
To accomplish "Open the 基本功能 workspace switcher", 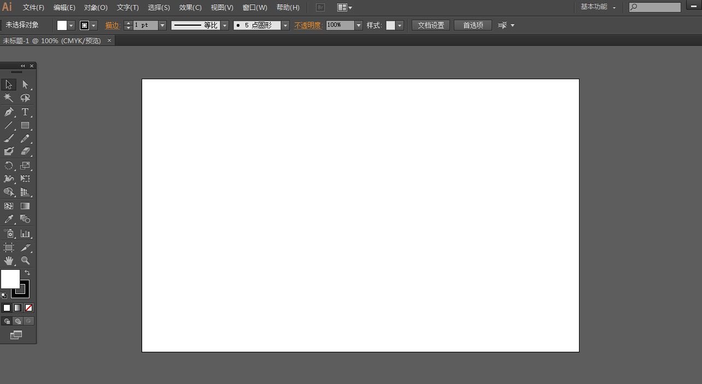I will pos(598,7).
